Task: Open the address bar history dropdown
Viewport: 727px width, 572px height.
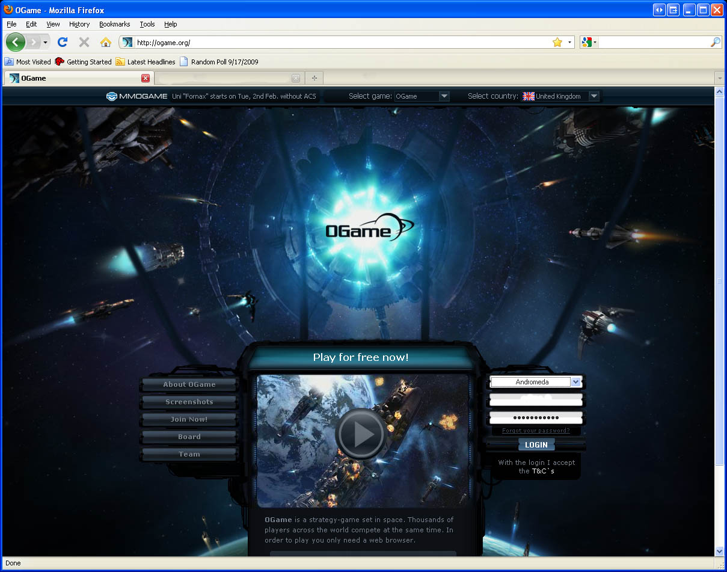Action: (x=569, y=42)
